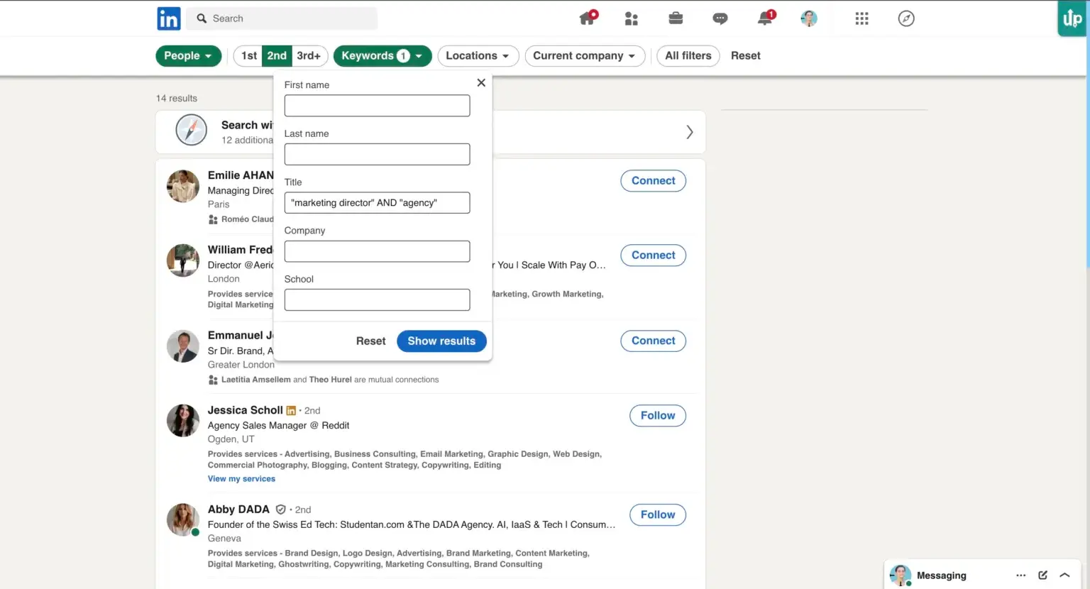The width and height of the screenshot is (1090, 589).
Task: Open Jessica Scholl's profile name
Action: click(x=245, y=410)
